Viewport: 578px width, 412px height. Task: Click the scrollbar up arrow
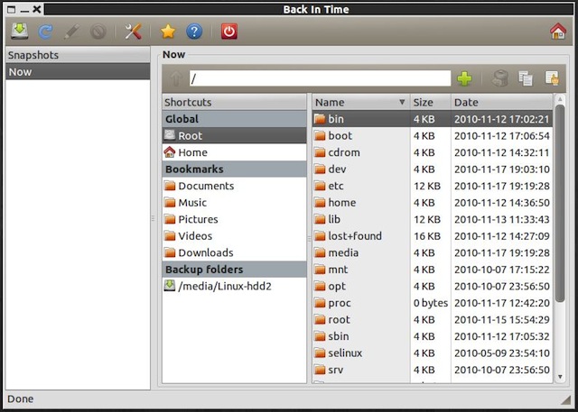click(x=560, y=99)
